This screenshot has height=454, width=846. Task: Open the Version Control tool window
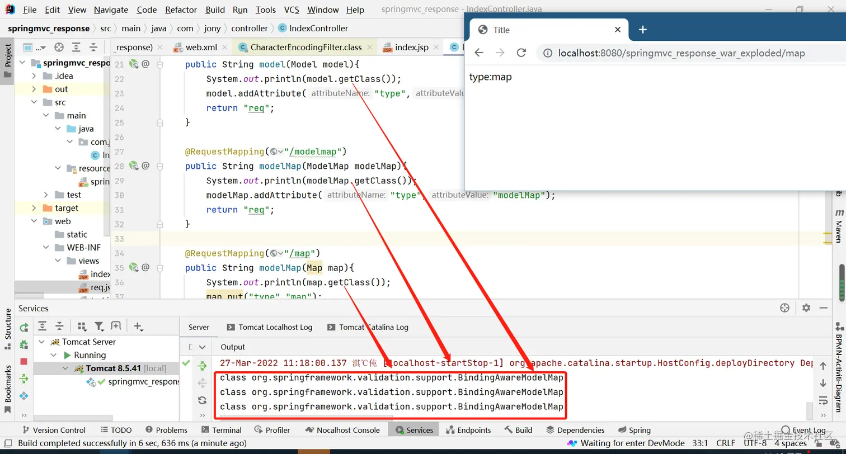coord(54,430)
